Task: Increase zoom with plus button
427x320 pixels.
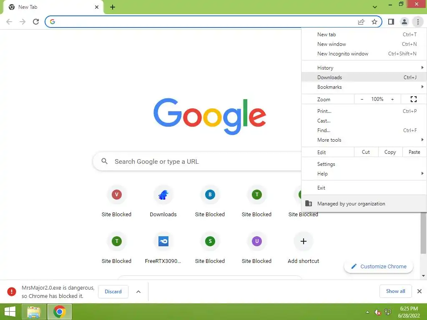Action: (392, 99)
